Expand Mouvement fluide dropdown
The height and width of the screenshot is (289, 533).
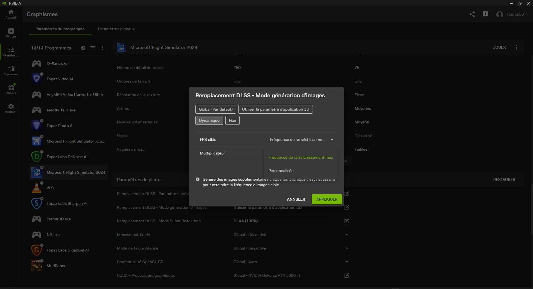pyautogui.click(x=347, y=235)
